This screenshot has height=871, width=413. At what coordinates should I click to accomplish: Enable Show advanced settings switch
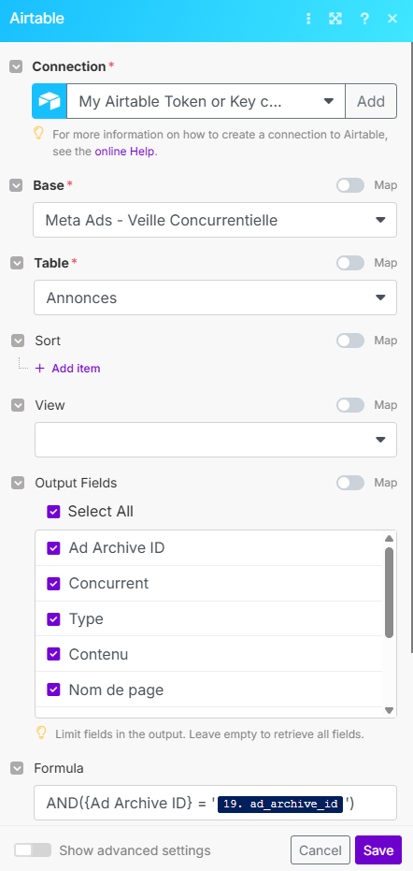[33, 849]
